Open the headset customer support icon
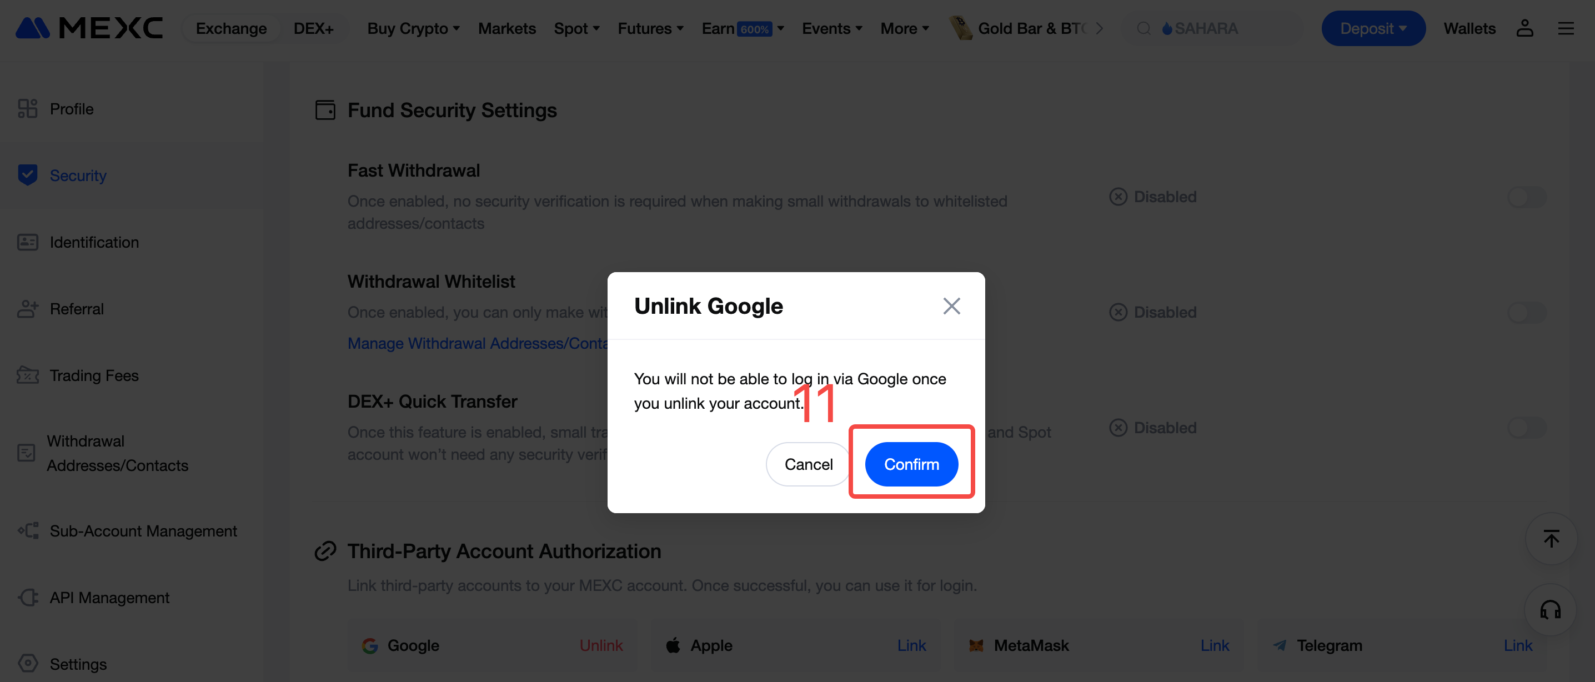Image resolution: width=1595 pixels, height=682 pixels. tap(1550, 610)
